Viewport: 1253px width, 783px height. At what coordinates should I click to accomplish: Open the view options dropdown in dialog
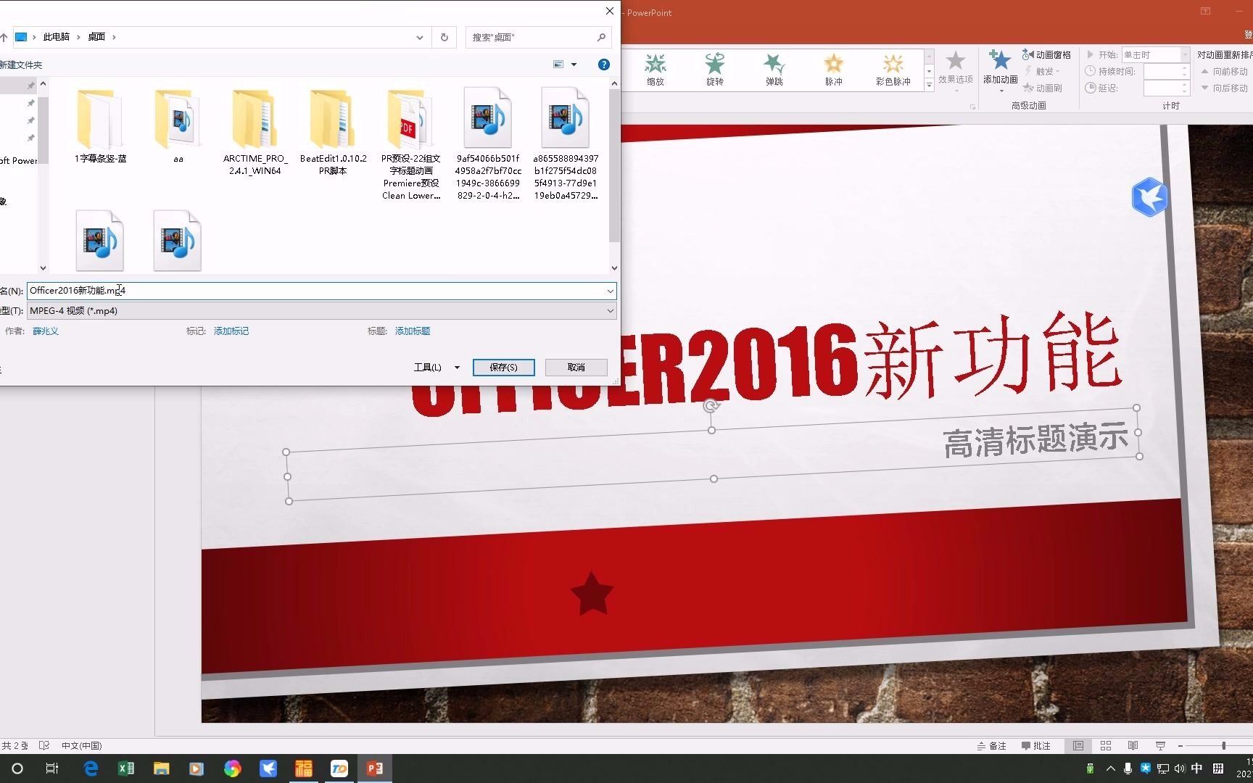click(574, 65)
